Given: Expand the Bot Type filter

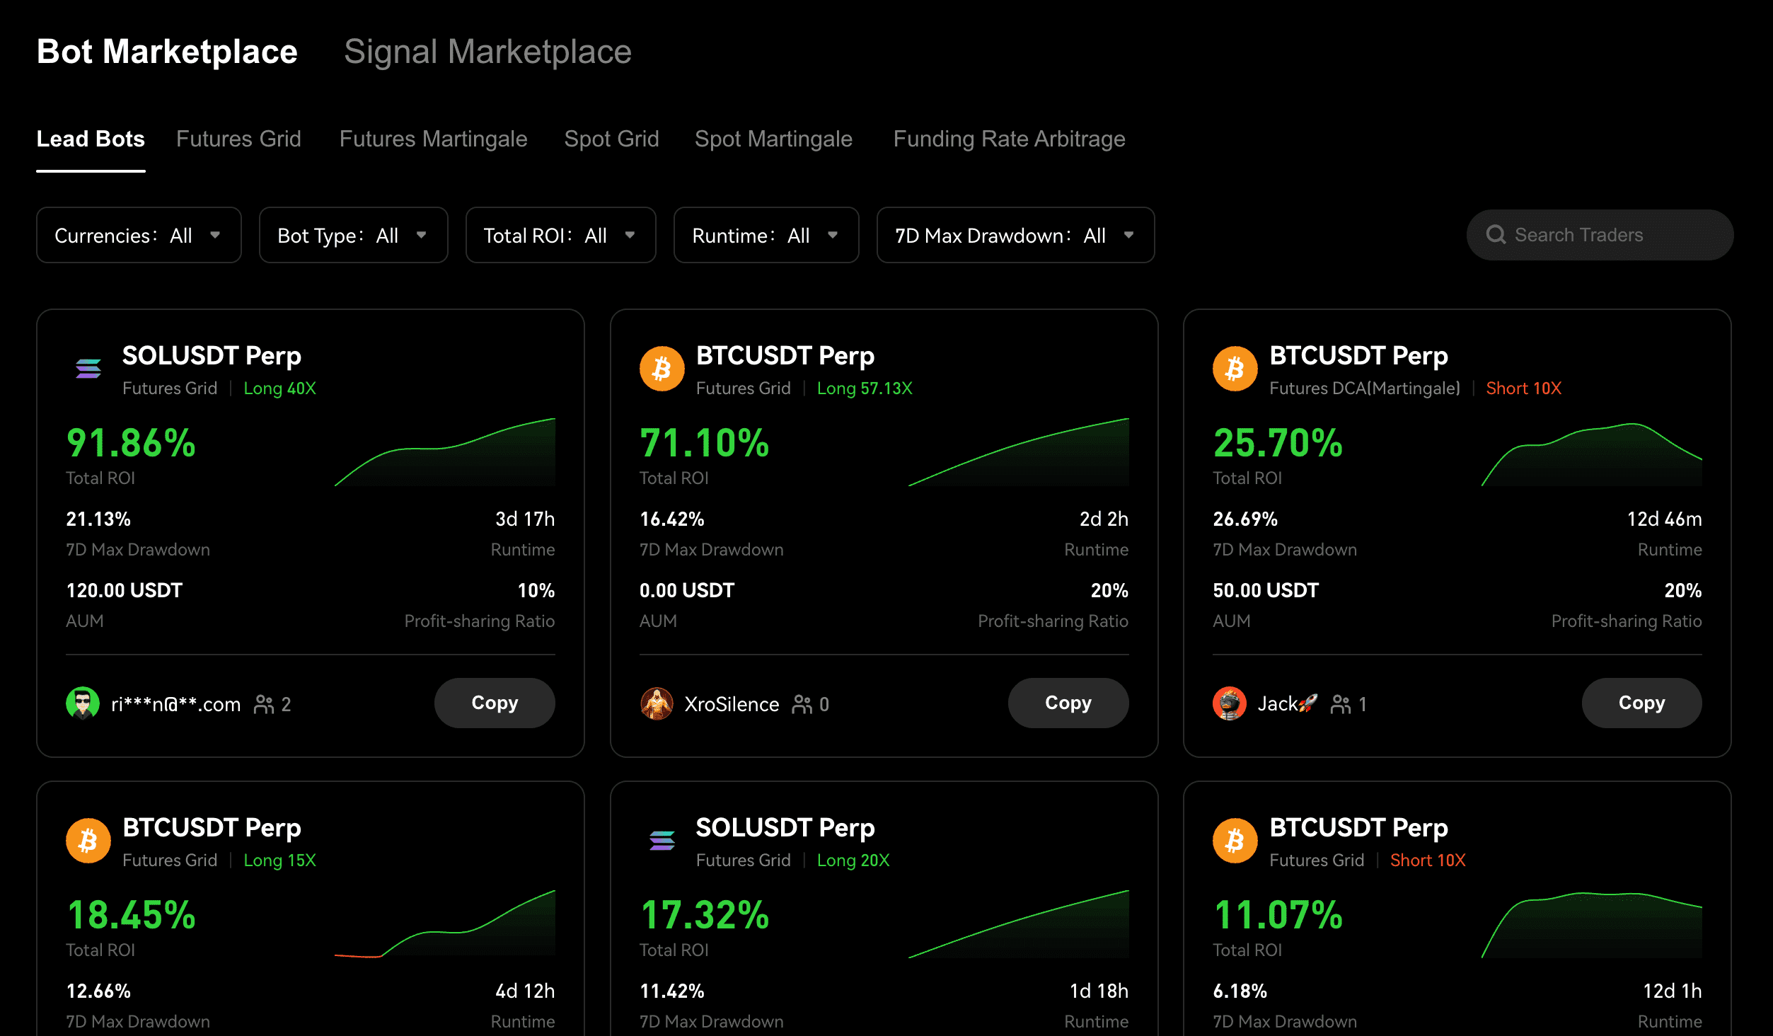Looking at the screenshot, I should 353,235.
